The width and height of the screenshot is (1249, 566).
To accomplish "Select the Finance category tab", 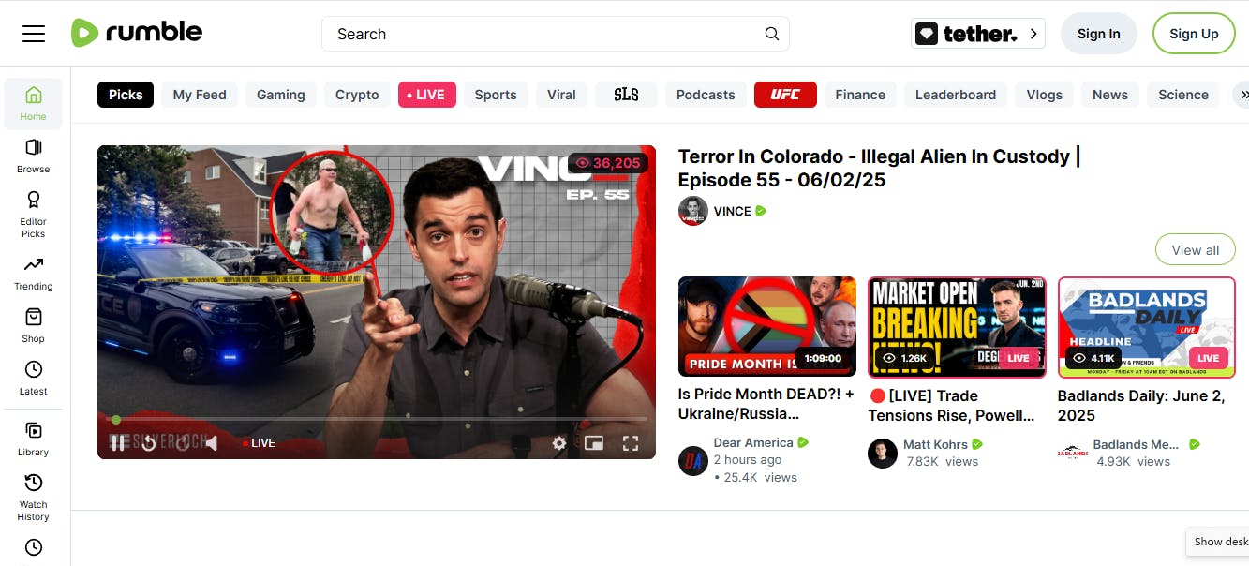I will [x=860, y=95].
